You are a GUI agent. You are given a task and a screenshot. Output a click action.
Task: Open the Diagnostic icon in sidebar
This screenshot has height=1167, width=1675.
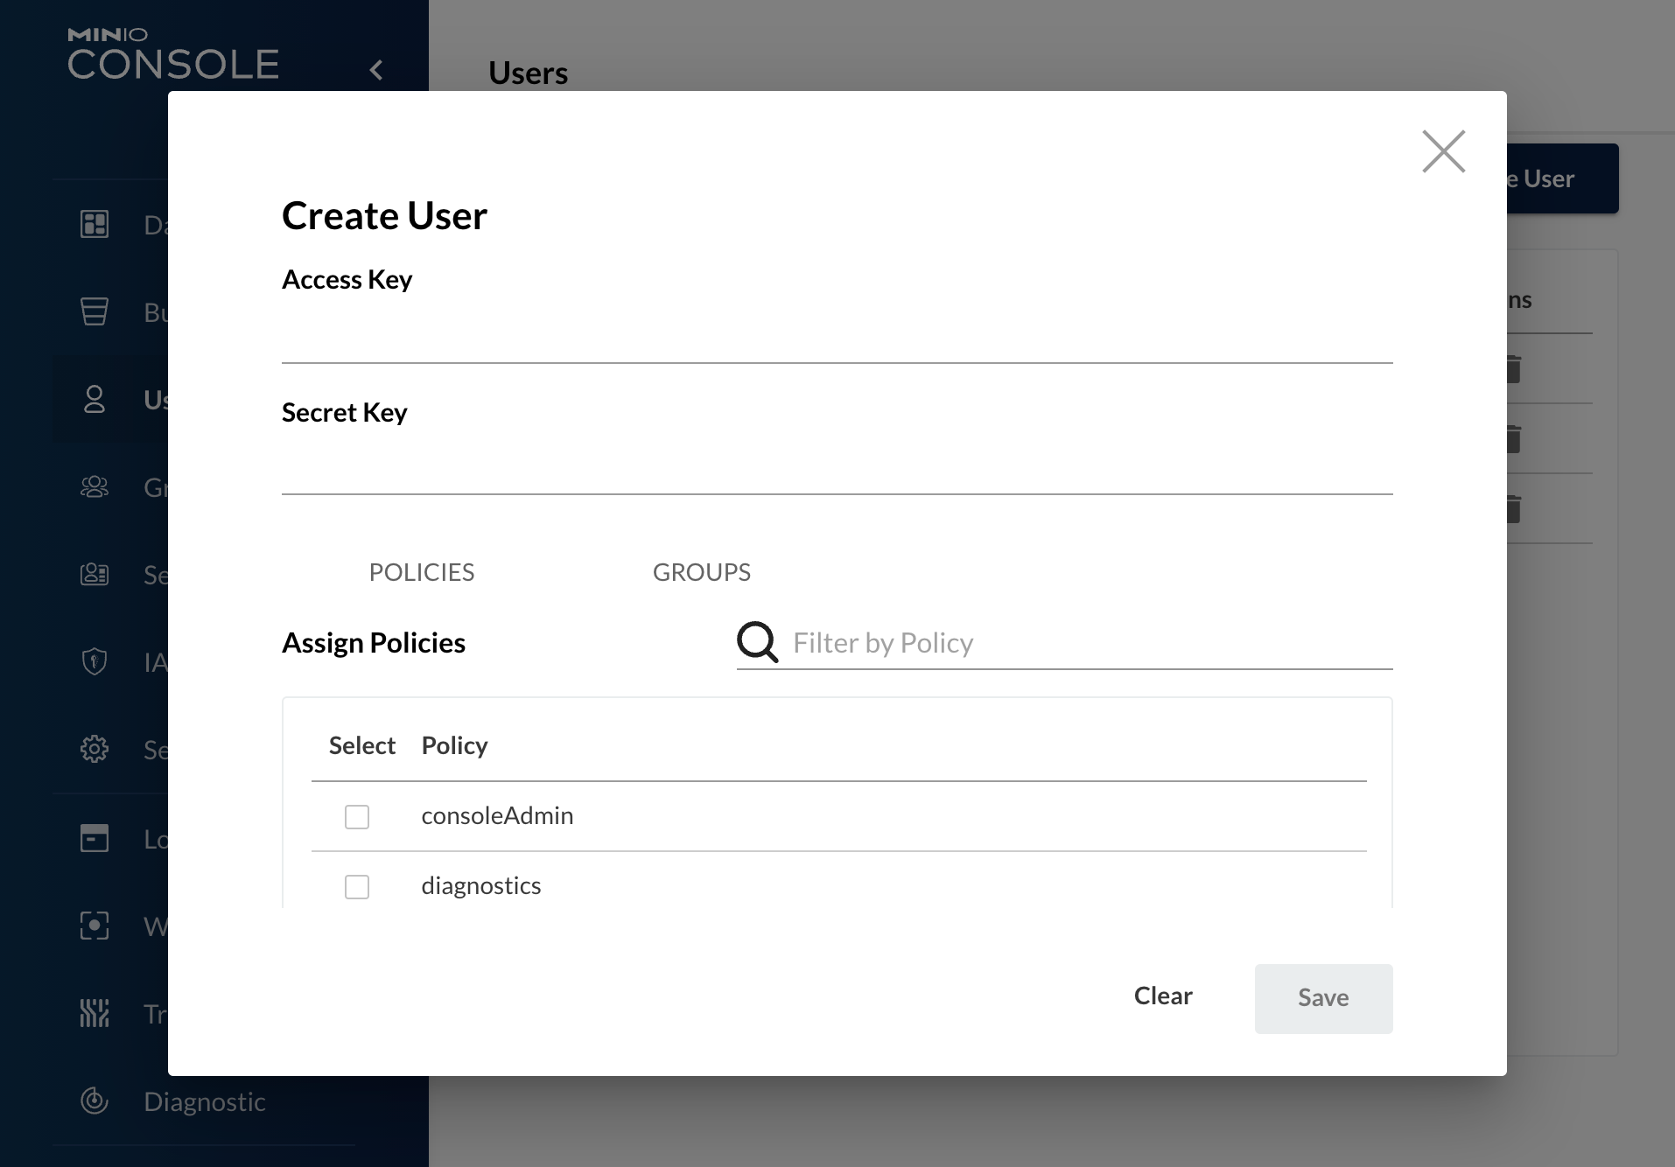pos(95,1101)
